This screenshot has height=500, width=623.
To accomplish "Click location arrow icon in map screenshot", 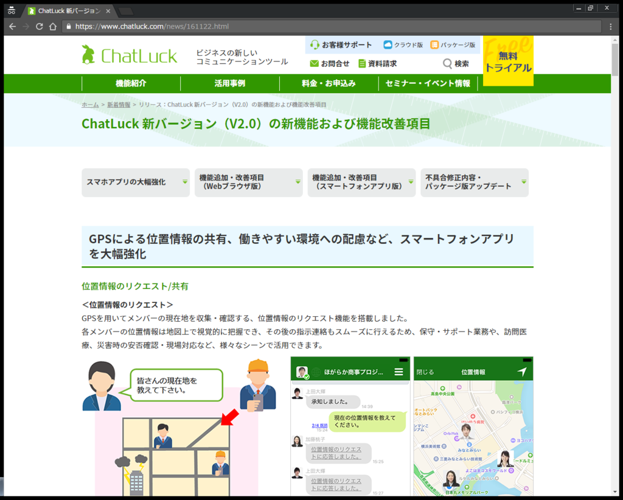I will [522, 372].
